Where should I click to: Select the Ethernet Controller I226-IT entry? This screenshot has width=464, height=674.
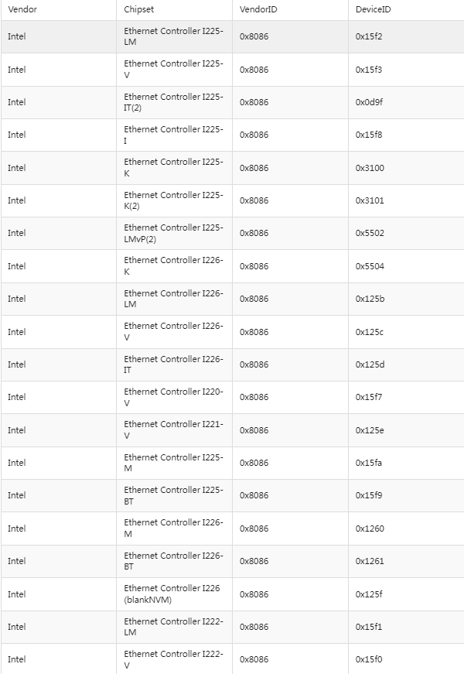tap(173, 364)
